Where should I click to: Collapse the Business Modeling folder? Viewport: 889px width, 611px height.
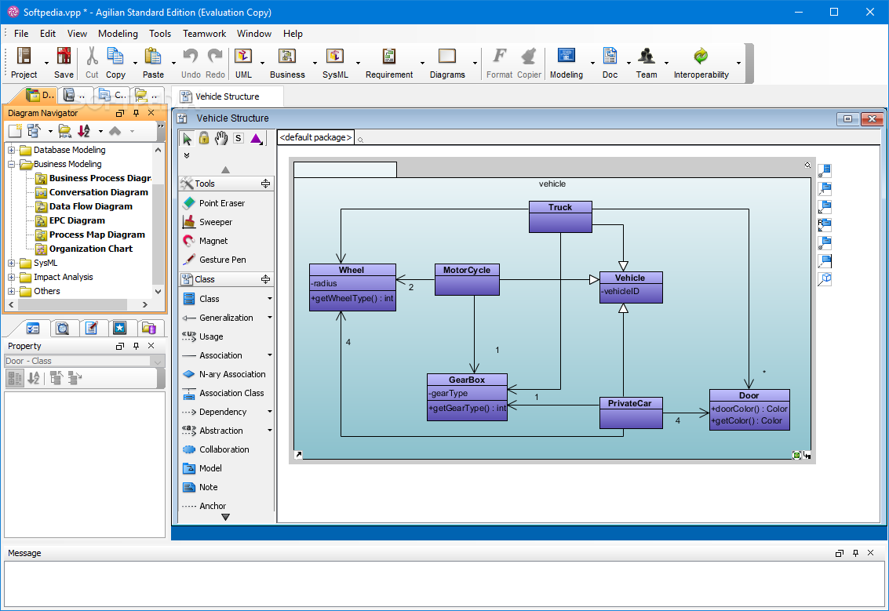tap(11, 164)
